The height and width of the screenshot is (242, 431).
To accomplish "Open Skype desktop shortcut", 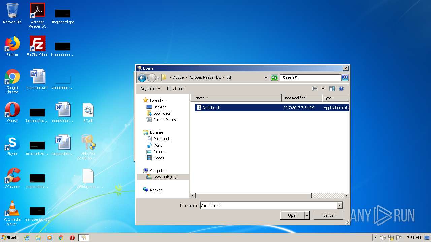I will point(12,145).
